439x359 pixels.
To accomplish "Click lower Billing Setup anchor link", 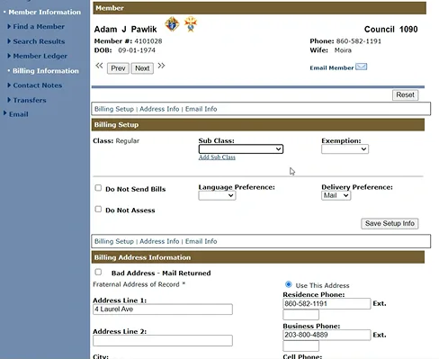I will [114, 241].
